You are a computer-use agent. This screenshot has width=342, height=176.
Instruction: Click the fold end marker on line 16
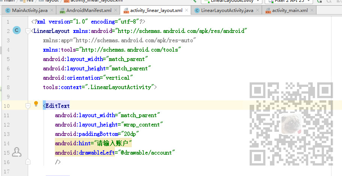click(28, 162)
